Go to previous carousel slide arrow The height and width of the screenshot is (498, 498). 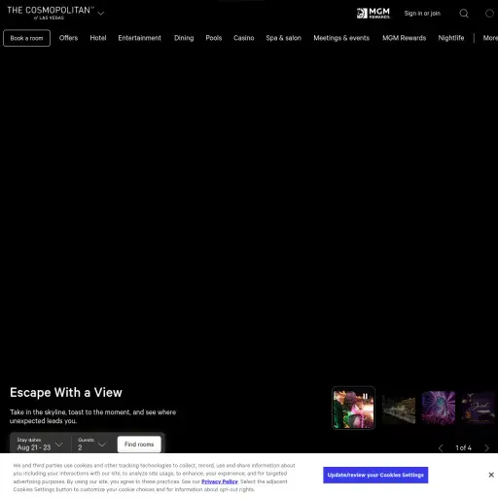pos(441,448)
